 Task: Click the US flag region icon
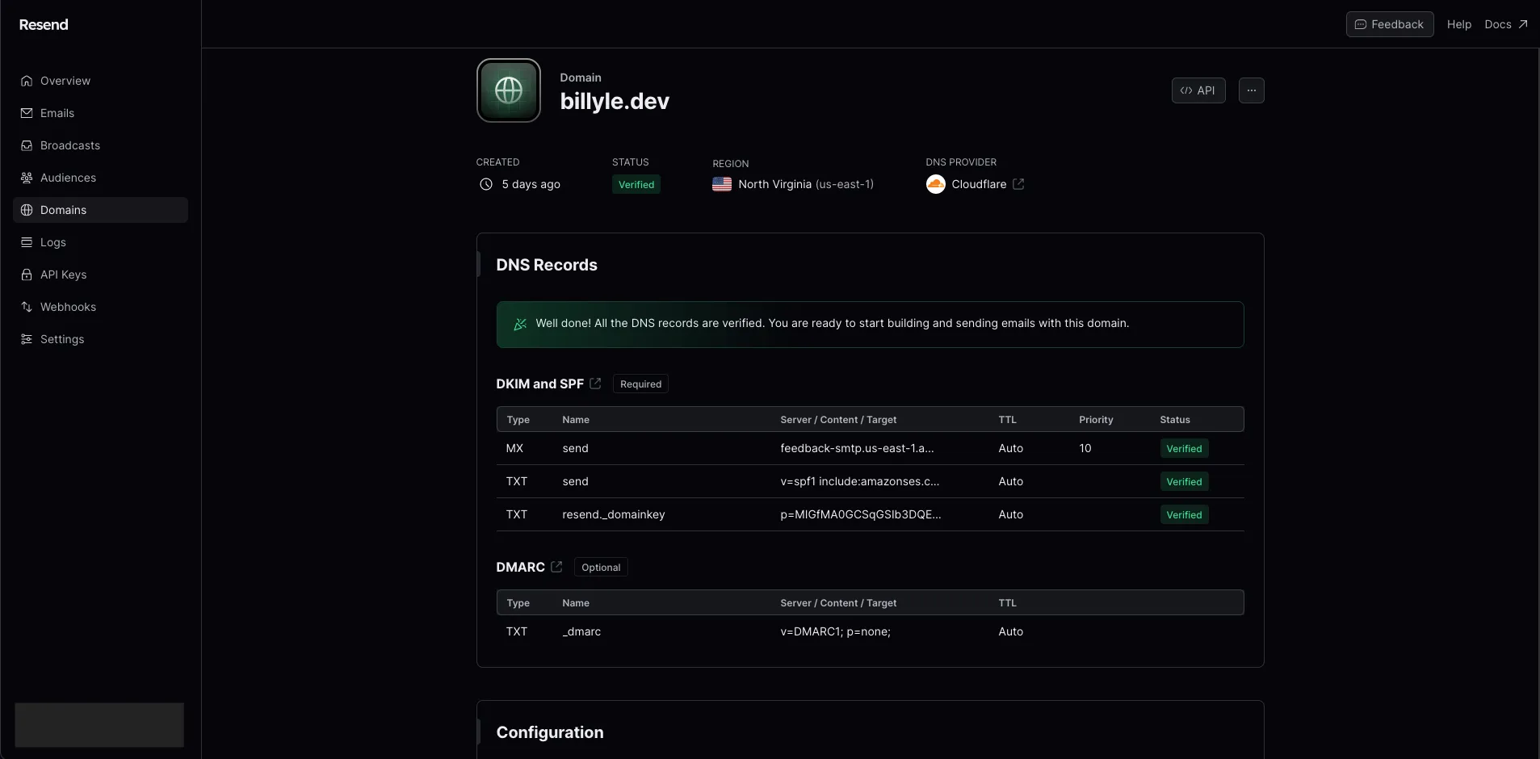(x=722, y=184)
